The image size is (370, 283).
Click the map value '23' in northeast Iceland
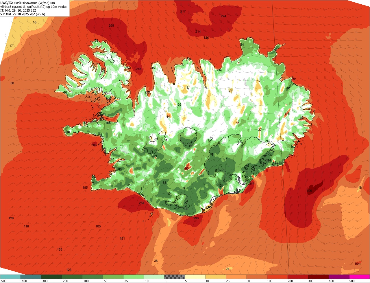click(x=230, y=91)
